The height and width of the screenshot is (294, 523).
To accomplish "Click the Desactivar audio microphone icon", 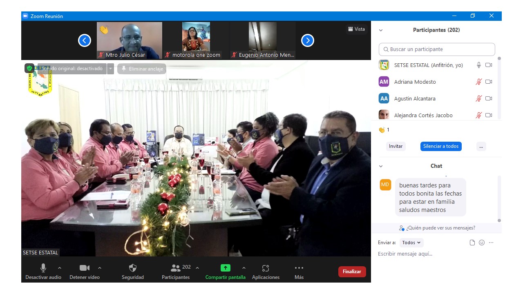I will [43, 268].
